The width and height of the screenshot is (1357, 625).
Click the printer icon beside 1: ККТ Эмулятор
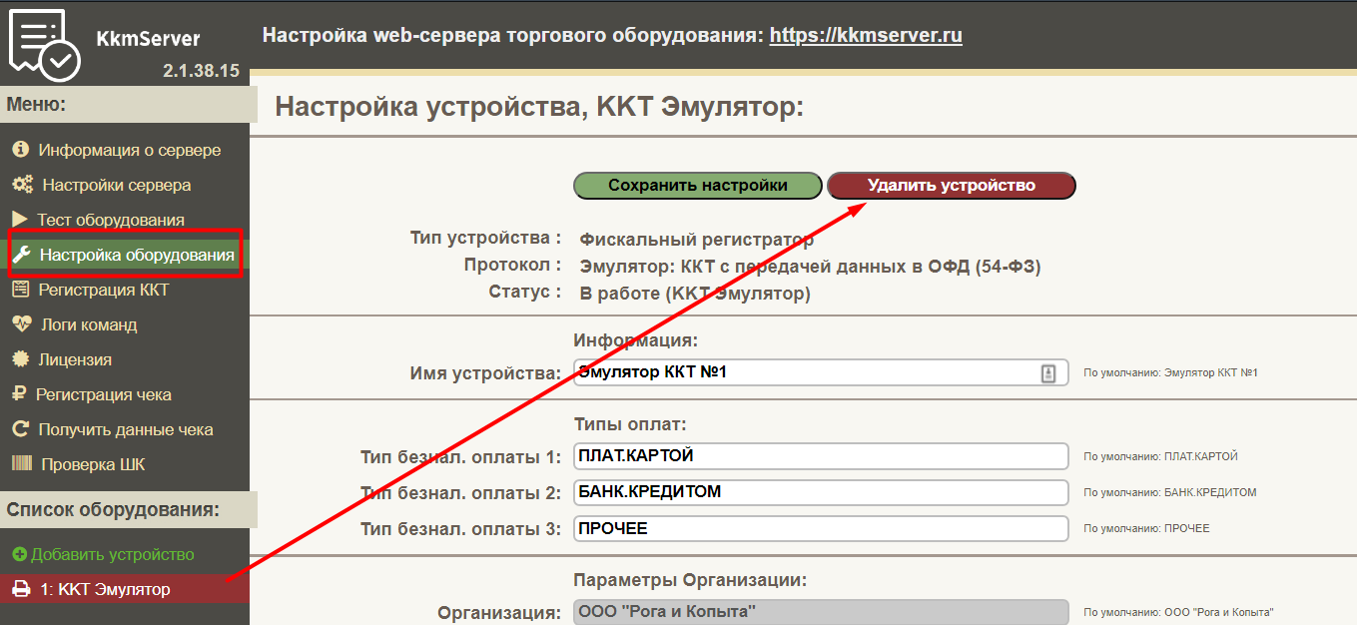point(21,589)
